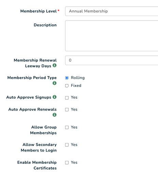Image resolution: width=158 pixels, height=173 pixels.
Task: Toggle the Allow Secondary Members to Login checkbox
Action: (x=67, y=145)
